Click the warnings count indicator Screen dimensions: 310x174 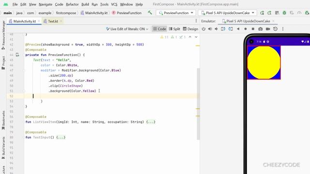pyautogui.click(x=164, y=37)
